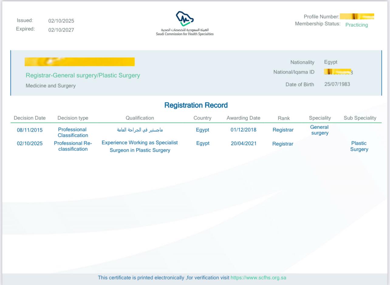Select Registrar rank in the 08/11/2015 row
390x285 pixels.
(x=283, y=130)
